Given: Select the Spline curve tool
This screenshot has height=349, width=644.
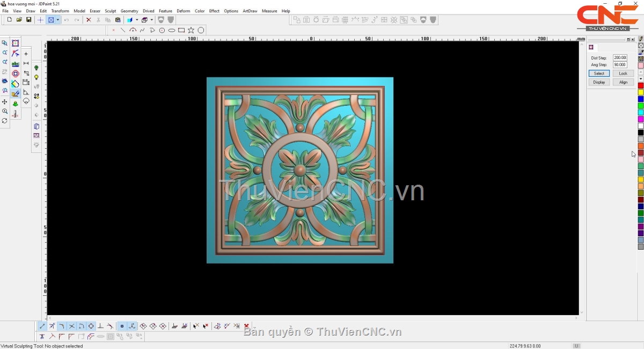Looking at the screenshot, I should (142, 31).
